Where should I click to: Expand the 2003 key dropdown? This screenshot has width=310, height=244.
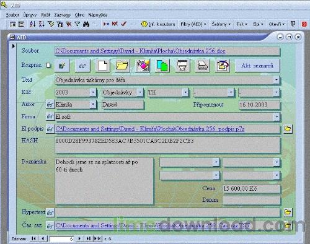[93, 92]
